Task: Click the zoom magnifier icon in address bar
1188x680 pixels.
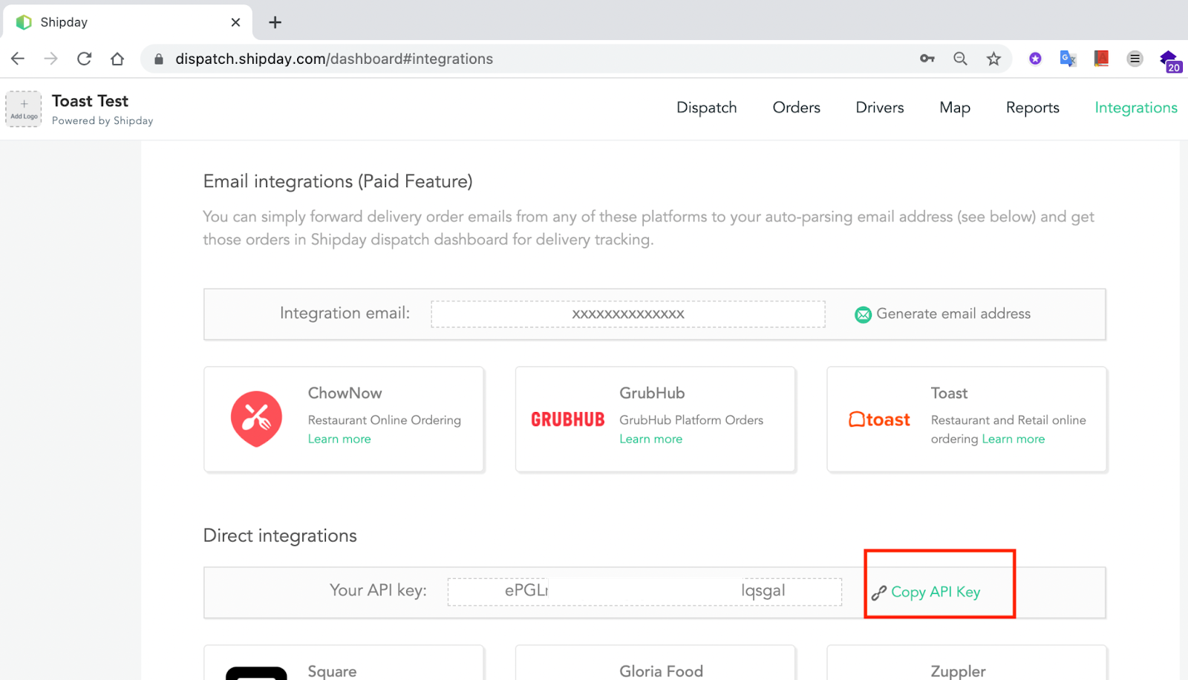Action: coord(960,59)
